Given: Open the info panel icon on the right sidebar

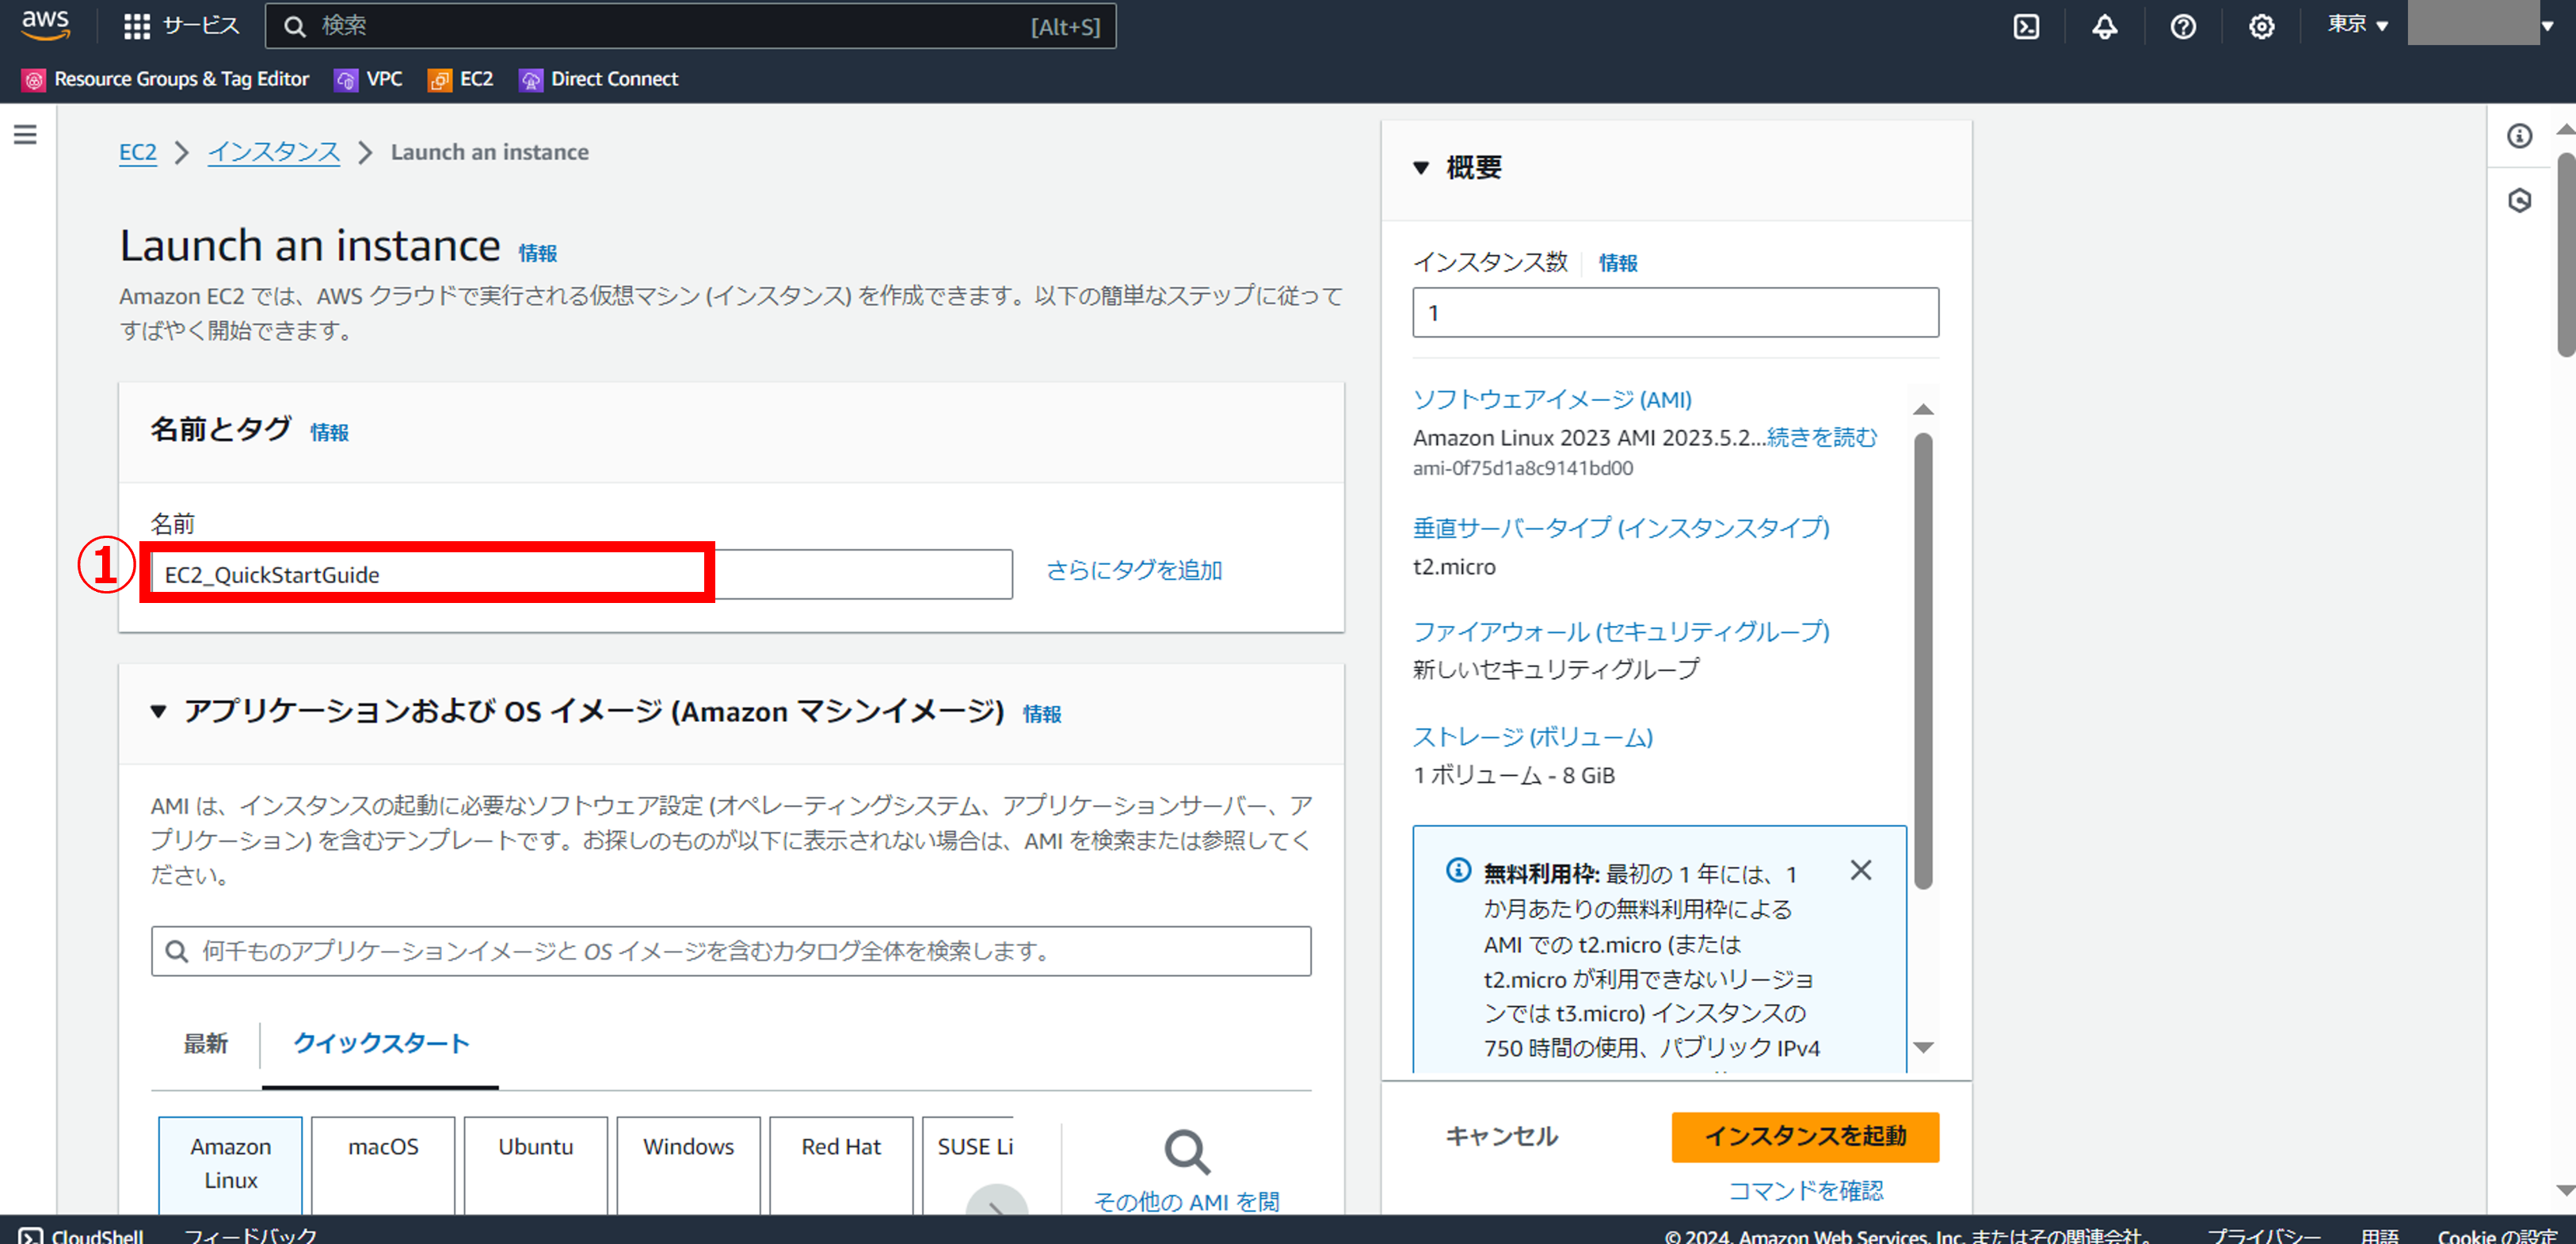Looking at the screenshot, I should (x=2519, y=136).
